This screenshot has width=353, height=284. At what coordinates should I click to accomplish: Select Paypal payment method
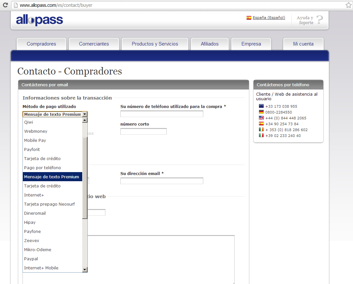tap(53, 259)
